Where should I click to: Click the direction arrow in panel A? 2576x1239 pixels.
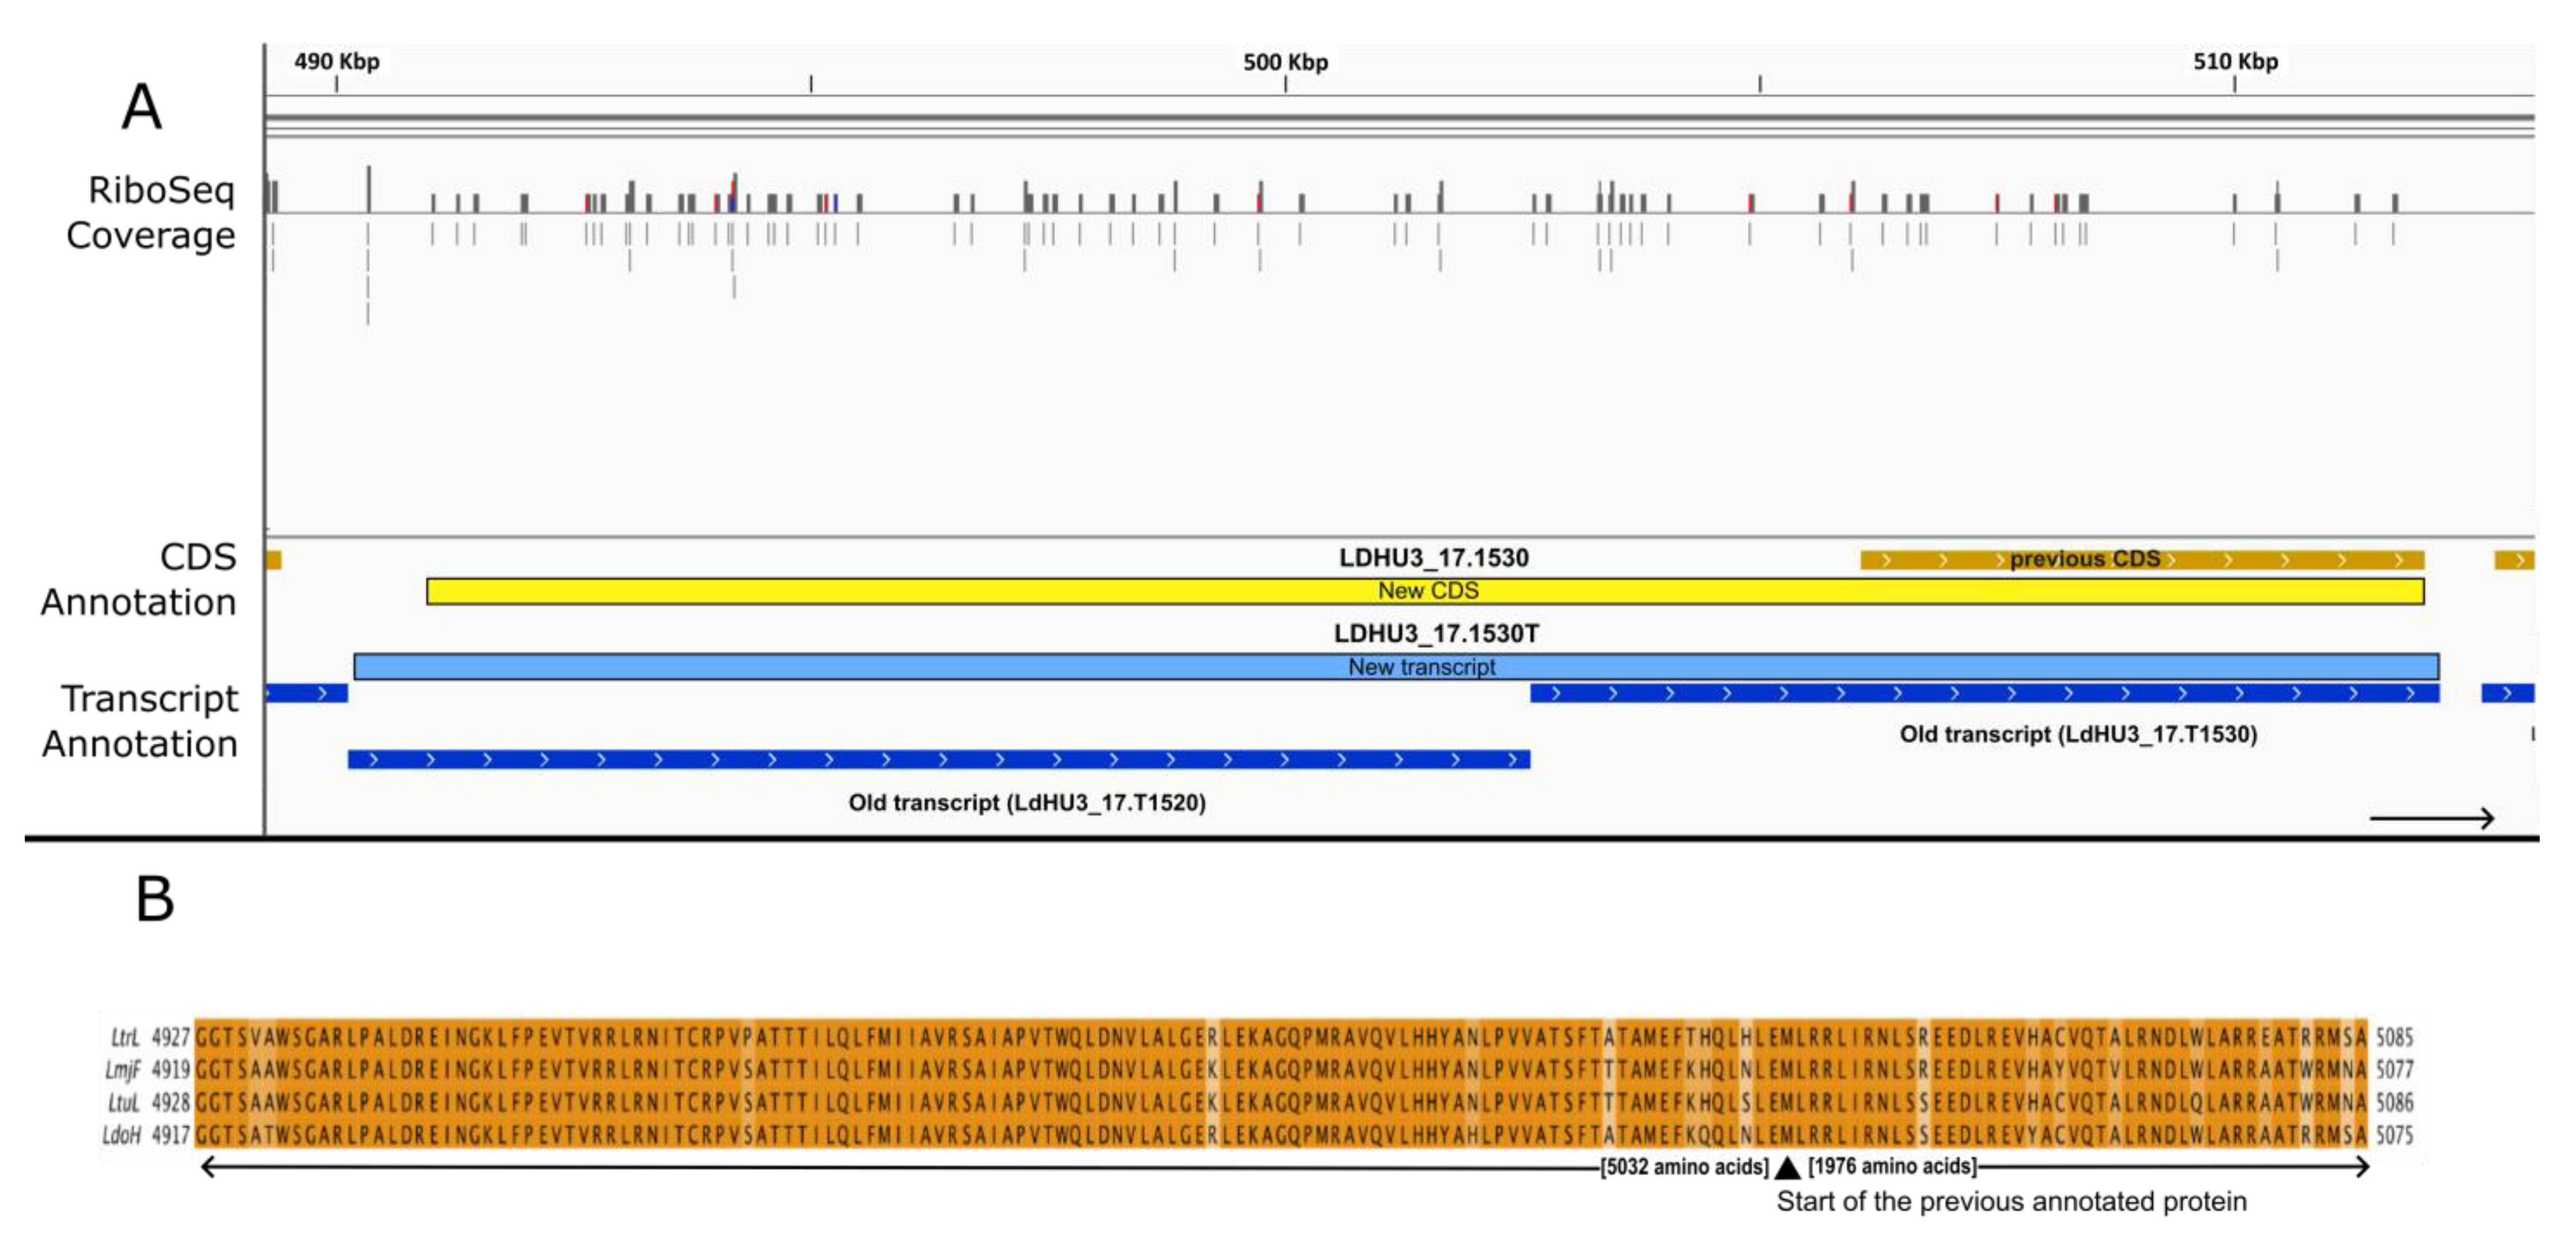(2431, 819)
